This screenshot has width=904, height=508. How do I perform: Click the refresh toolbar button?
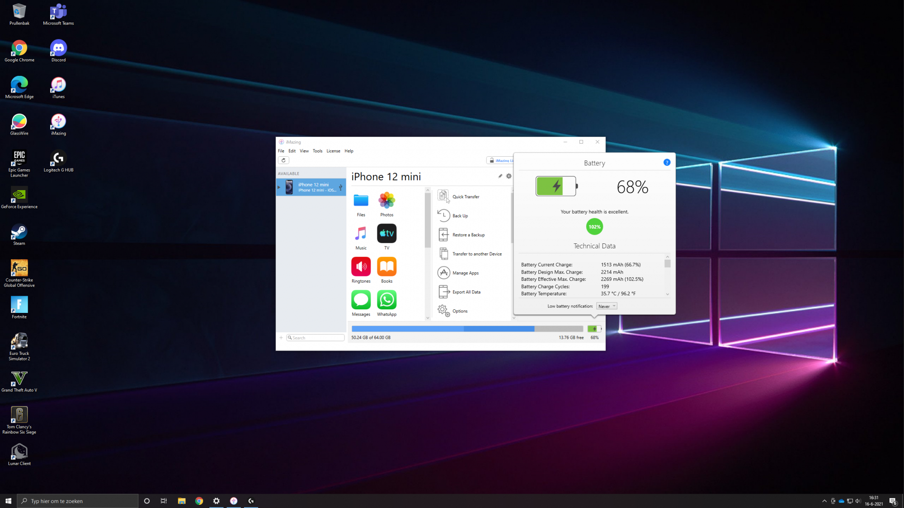coord(283,160)
